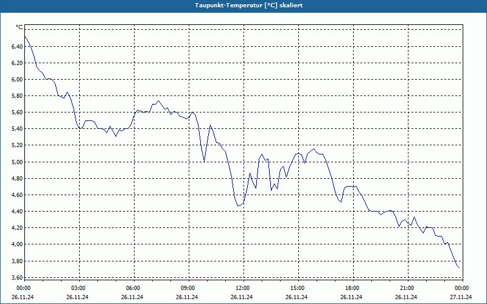Click the 00:00 label dated 27.11.24
Screen dimensions: 487x304
pyautogui.click(x=461, y=288)
